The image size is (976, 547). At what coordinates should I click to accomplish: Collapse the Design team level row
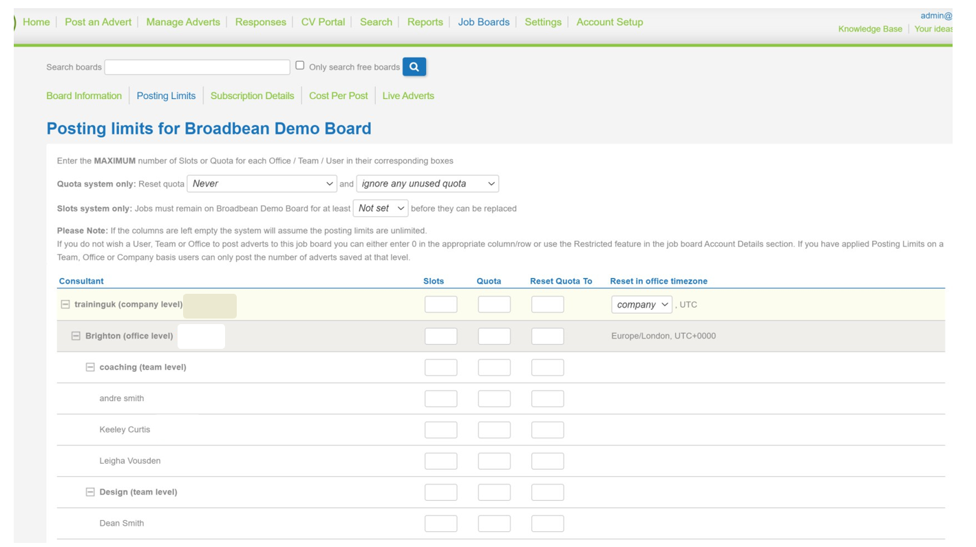coord(90,491)
